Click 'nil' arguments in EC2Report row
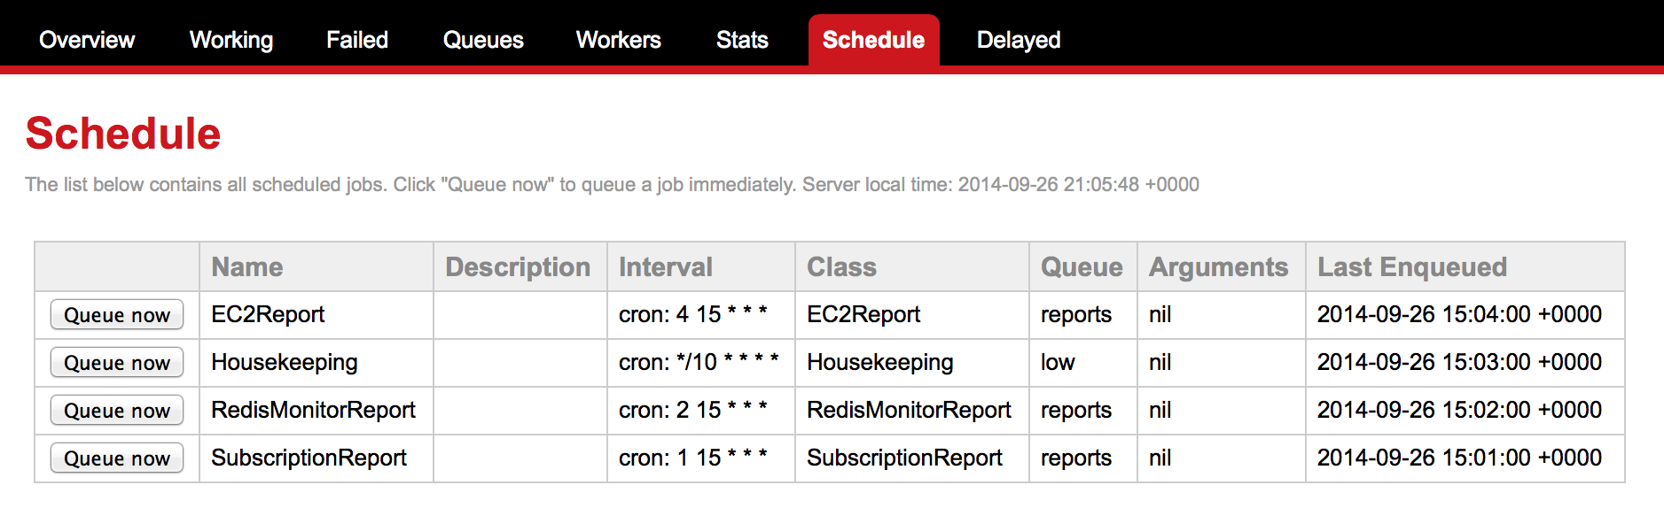Screen dimensions: 1664x516 point(1160,314)
